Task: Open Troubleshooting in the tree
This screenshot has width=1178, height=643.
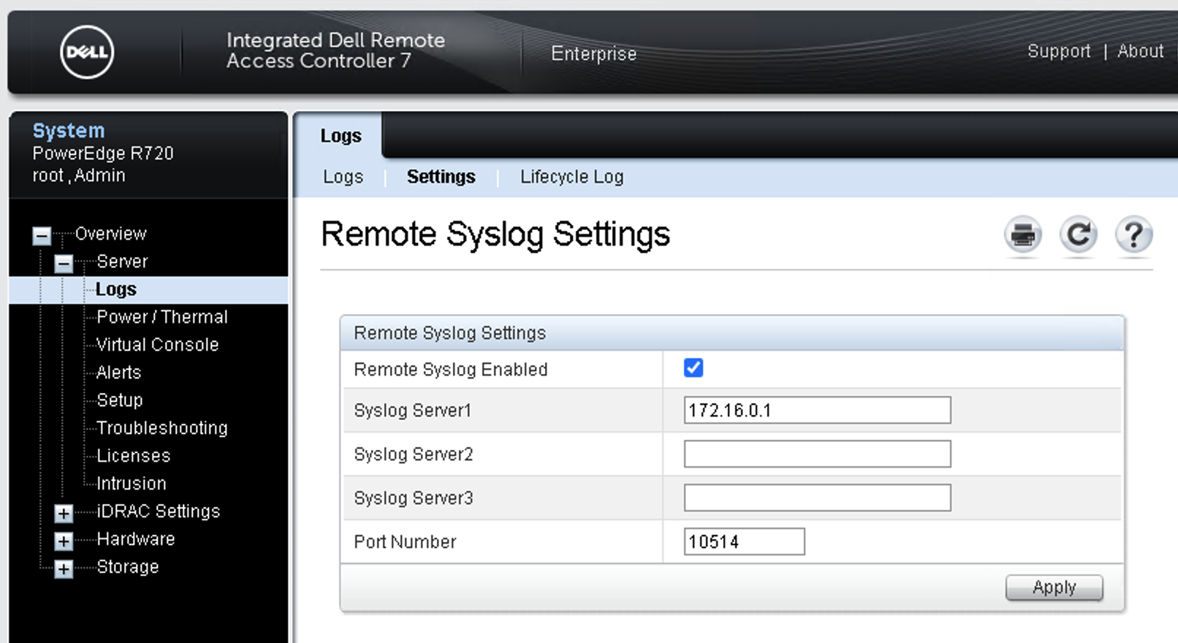Action: click(161, 428)
